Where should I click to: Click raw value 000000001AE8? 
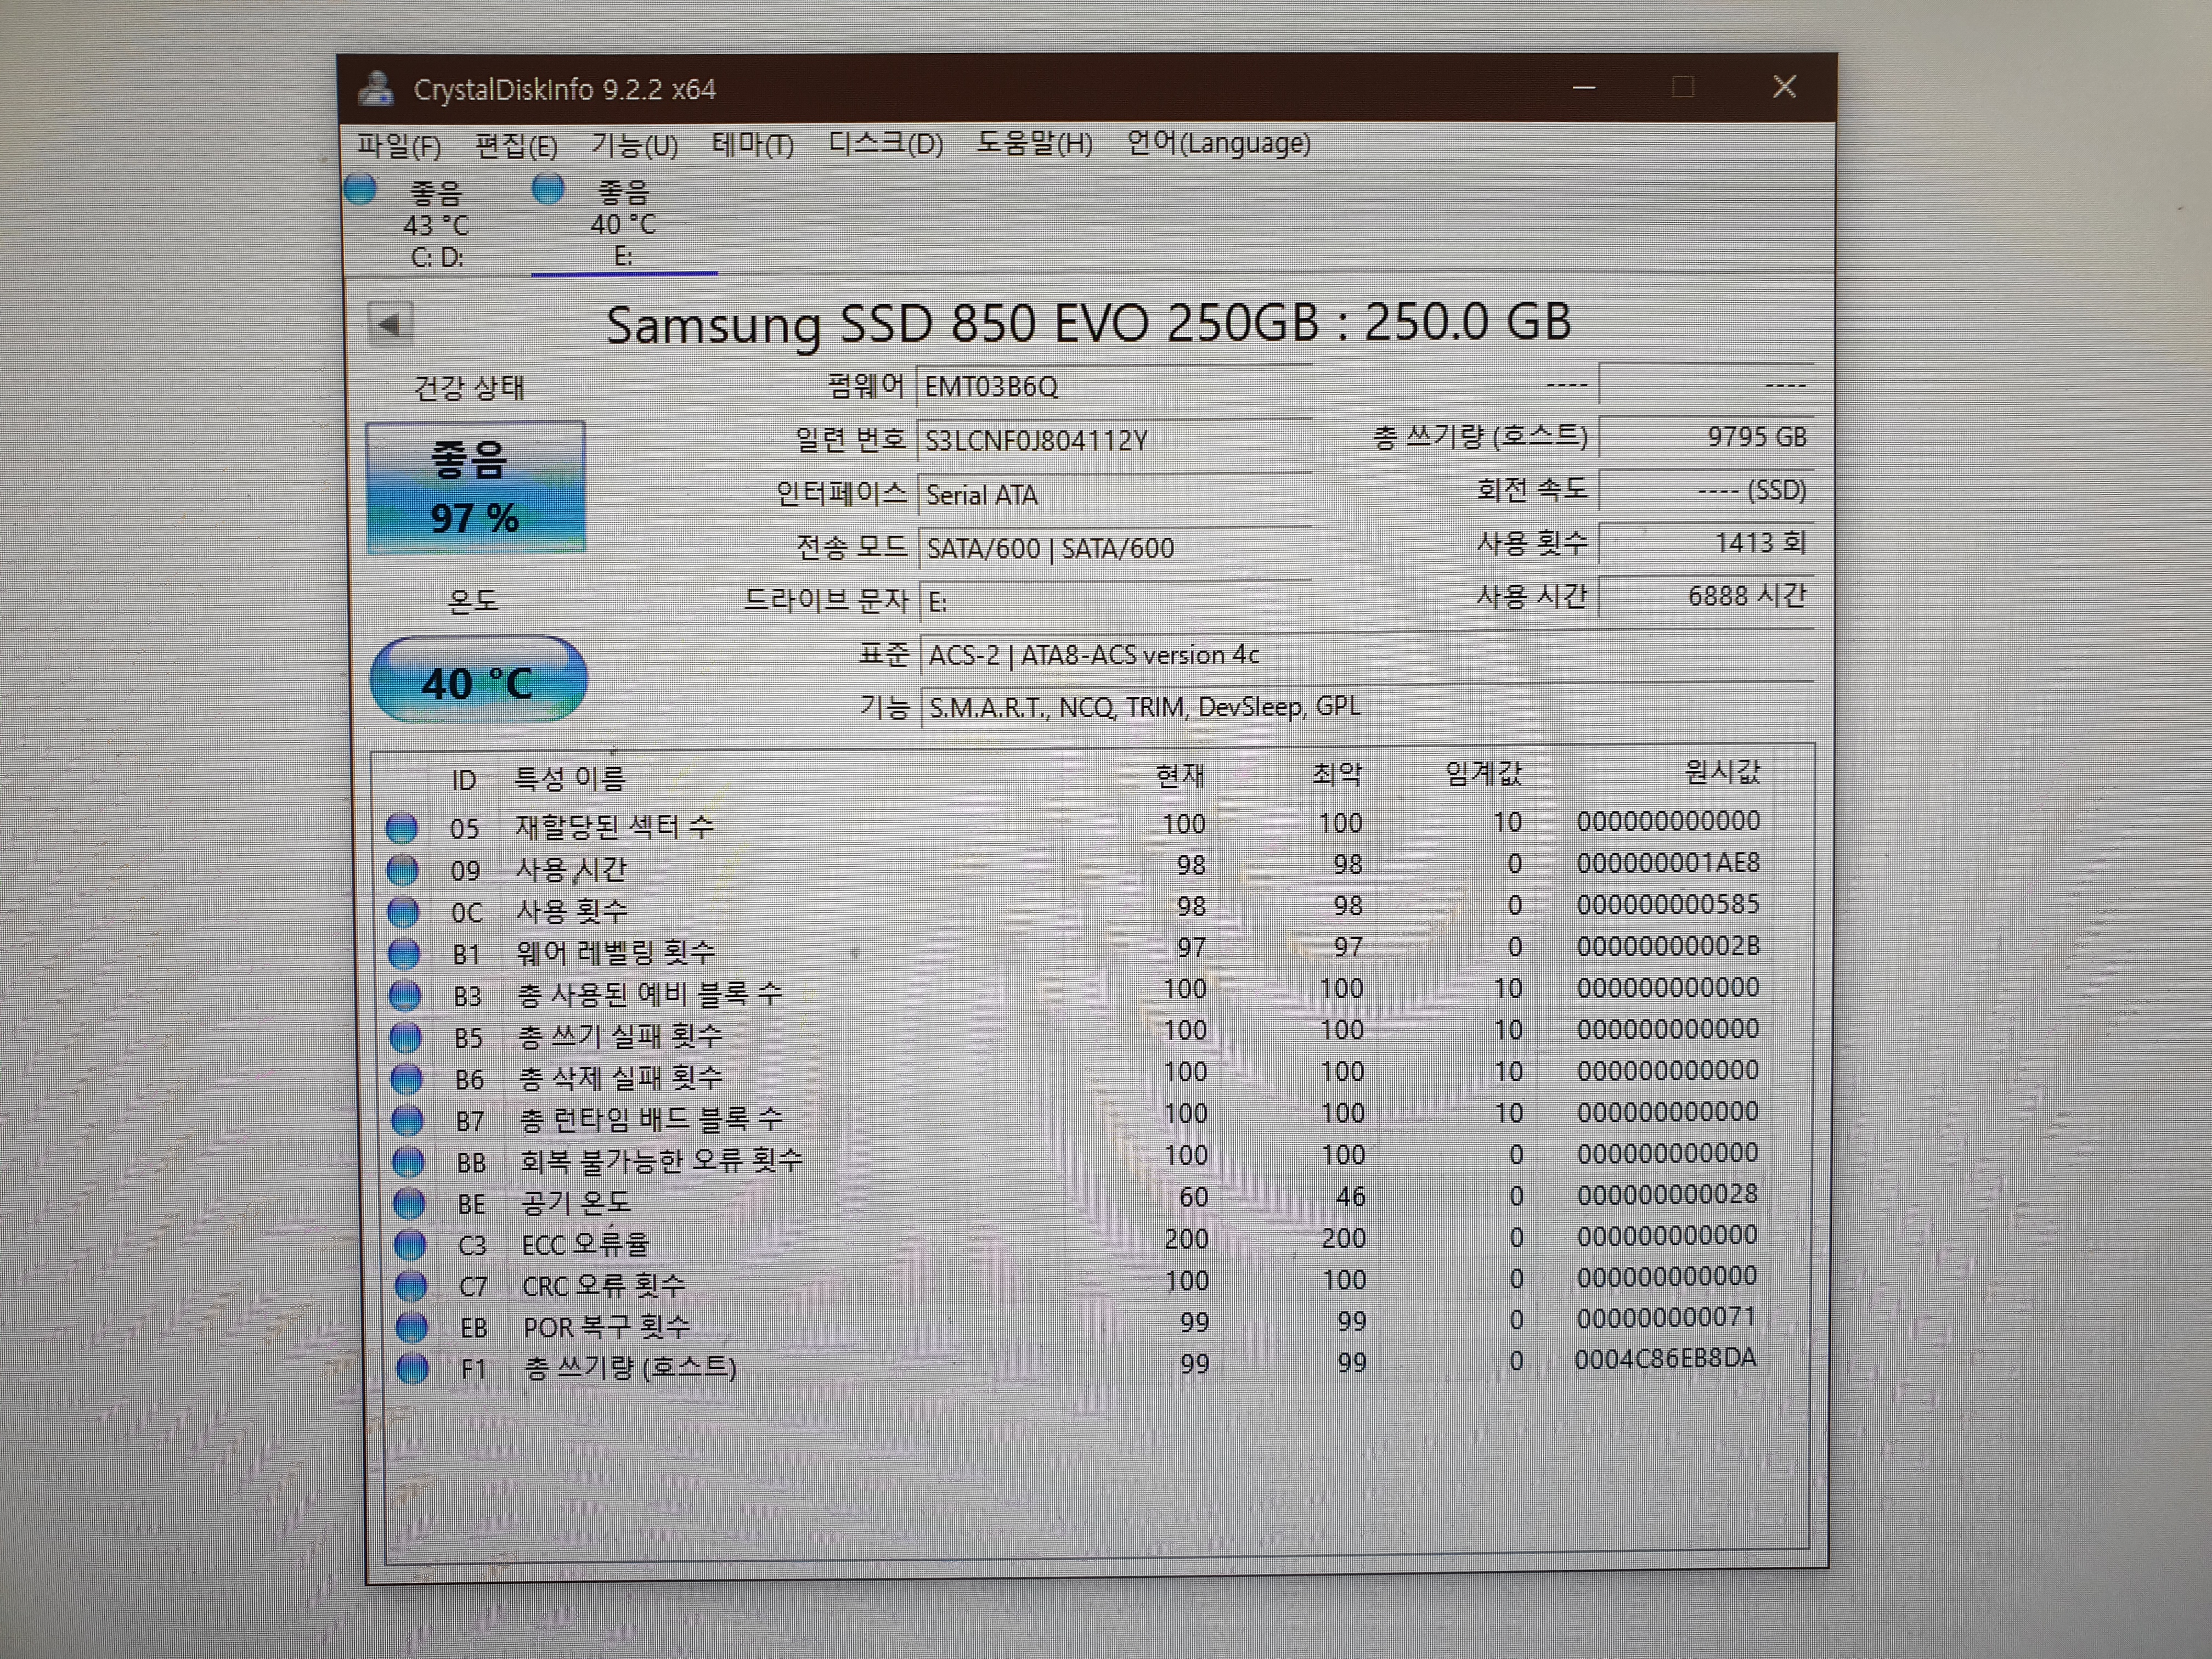pyautogui.click(x=1668, y=863)
